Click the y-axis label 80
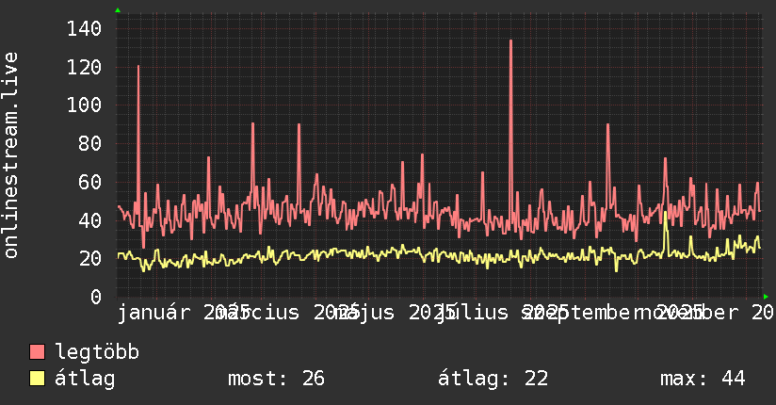Image resolution: width=776 pixels, height=405 pixels. tap(90, 143)
